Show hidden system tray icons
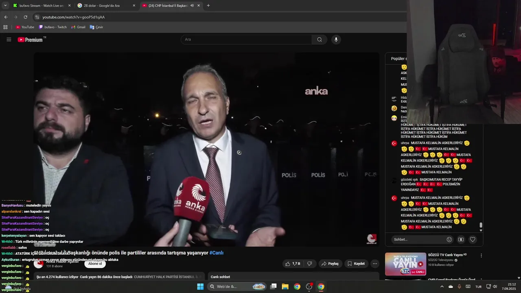 click(442, 286)
